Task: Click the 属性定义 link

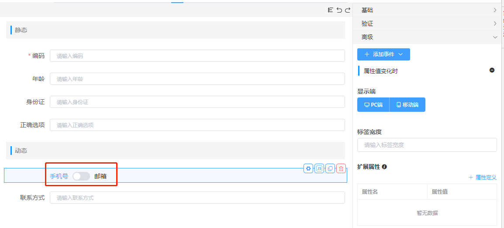Action: coord(483,178)
